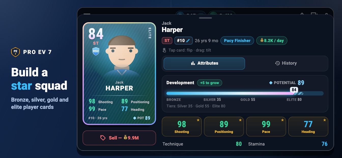The width and height of the screenshot is (342, 158).
Task: Click the star on Heading tile
Action: [324, 120]
